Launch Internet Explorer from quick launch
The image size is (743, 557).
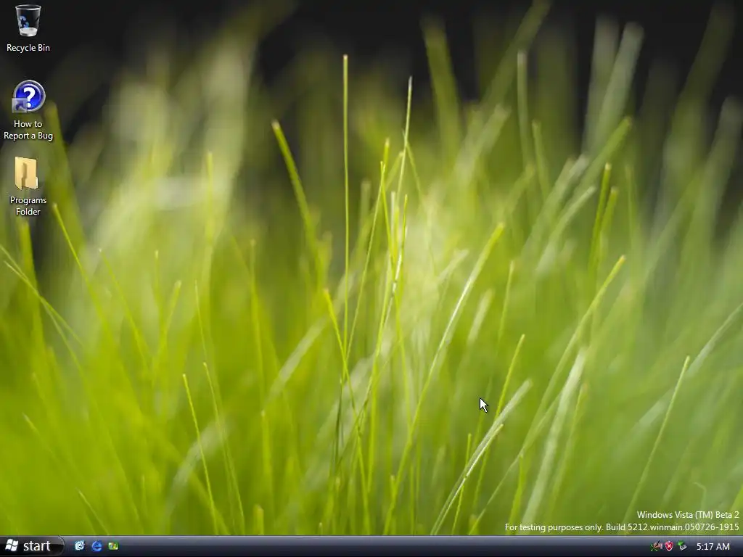pos(97,546)
